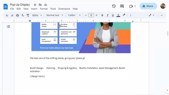The width and height of the screenshot is (169, 95).
Task: Click the word 'Activation'
Action: click(35, 72)
